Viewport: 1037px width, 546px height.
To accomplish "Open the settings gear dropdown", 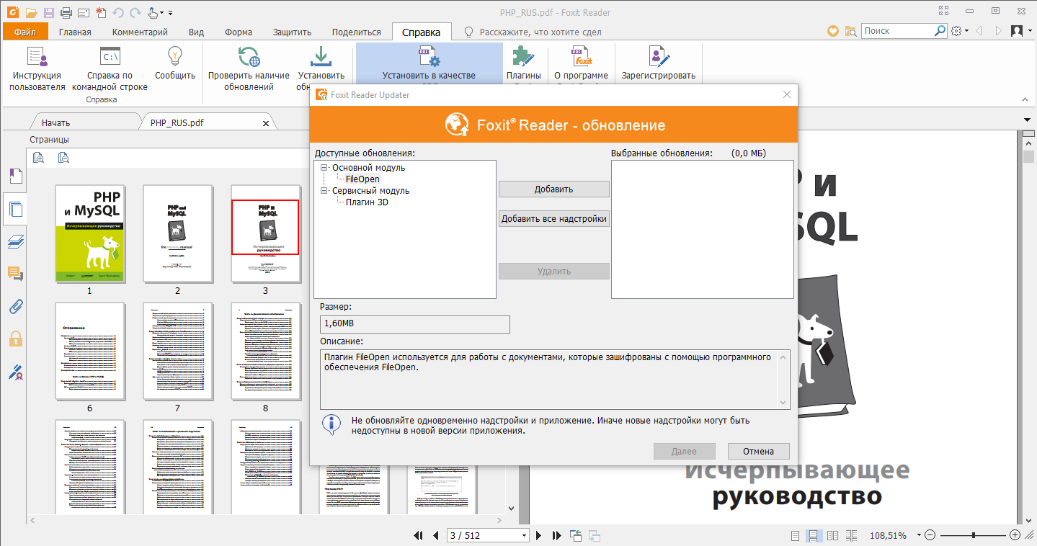I will pos(959,31).
